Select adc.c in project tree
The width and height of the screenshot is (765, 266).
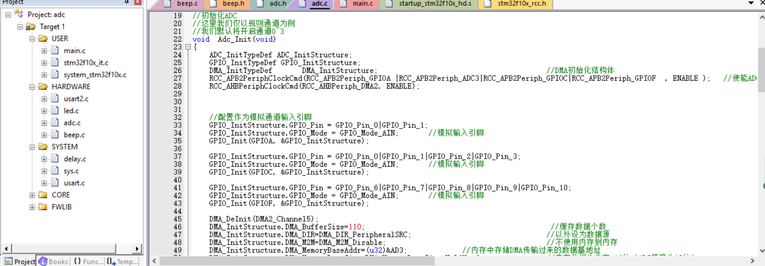[72, 123]
